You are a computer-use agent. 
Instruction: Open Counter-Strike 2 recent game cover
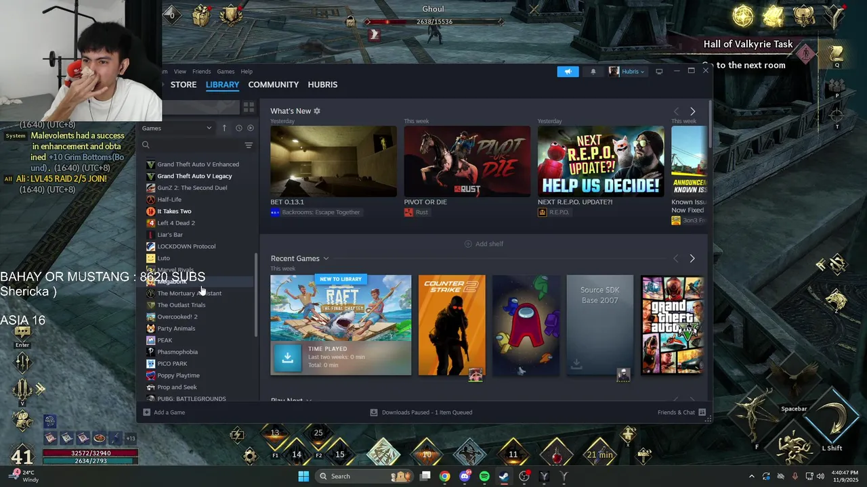[452, 325]
